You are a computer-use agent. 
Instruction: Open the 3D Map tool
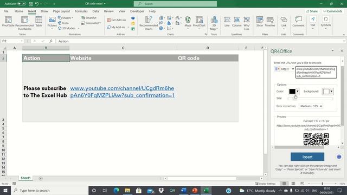[x=214, y=23]
